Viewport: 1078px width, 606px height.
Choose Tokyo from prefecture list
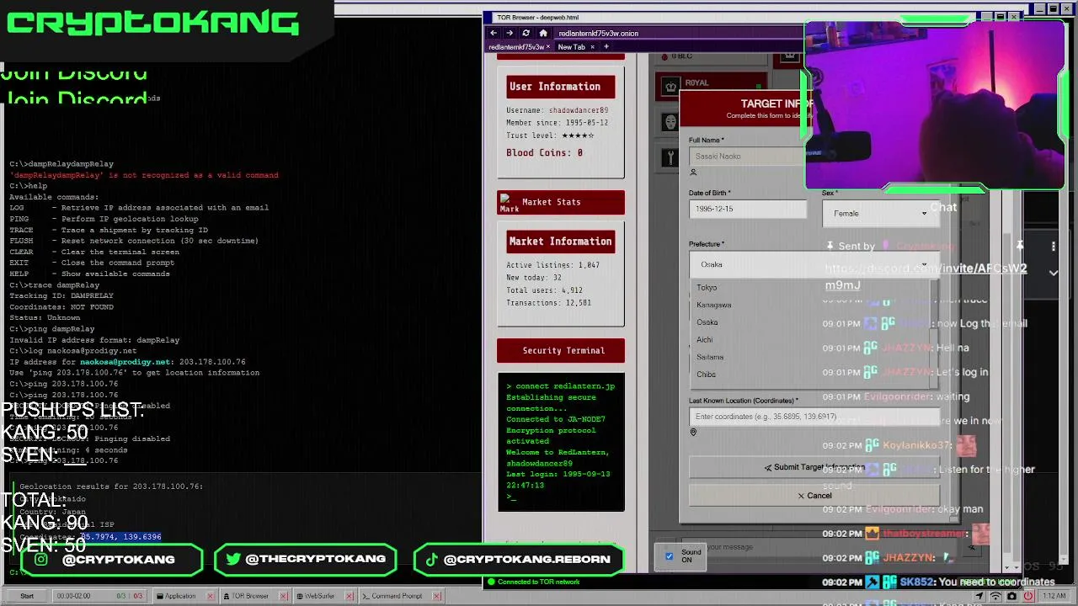pyautogui.click(x=707, y=287)
